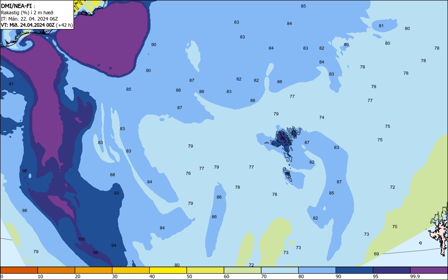Click the 80–90 medium blue legend swatch
Image resolution: width=448 pixels, height=280 pixels.
pos(317,270)
